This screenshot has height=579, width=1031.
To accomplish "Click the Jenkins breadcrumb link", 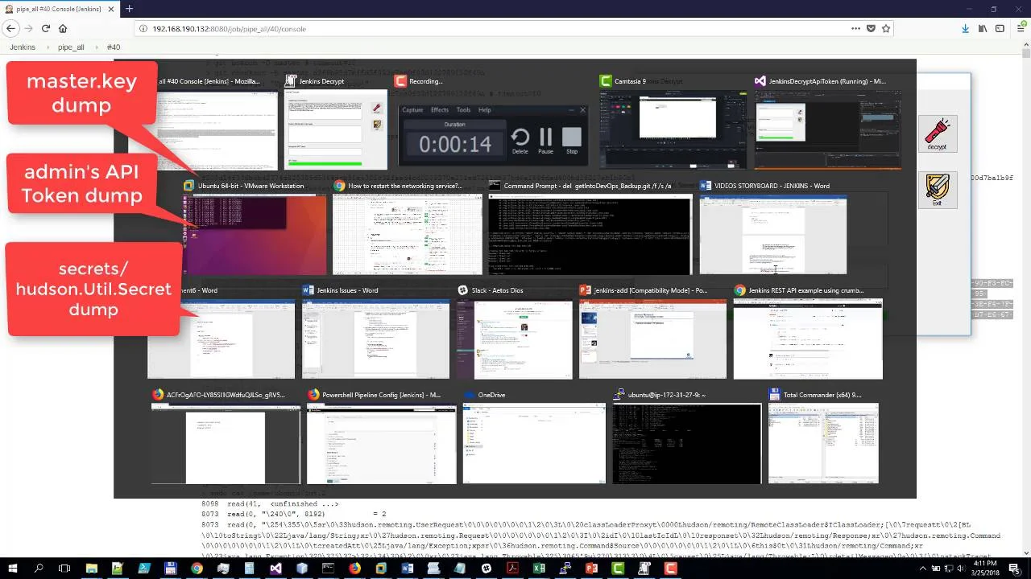I will 22,47.
